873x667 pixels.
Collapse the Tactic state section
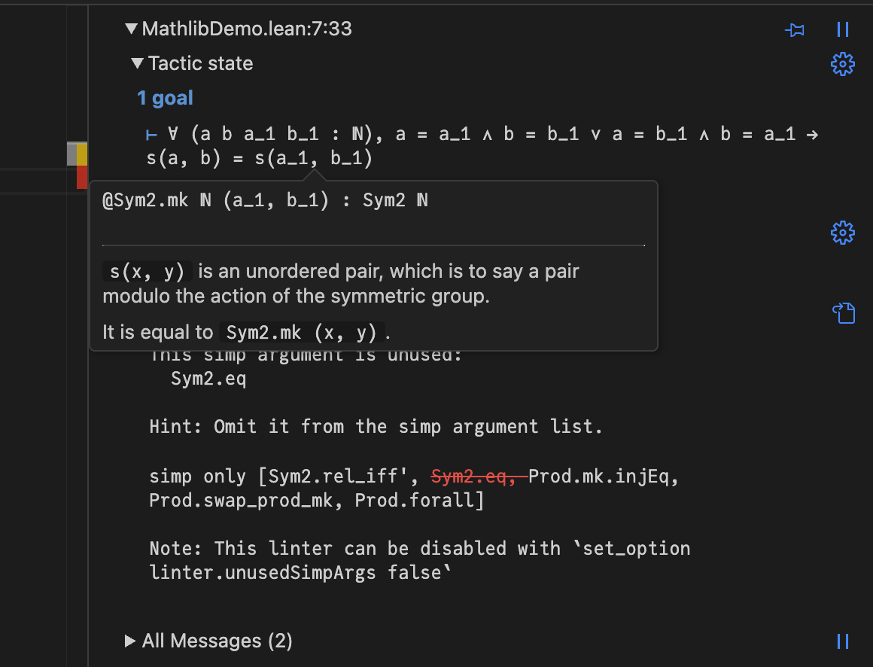[x=138, y=64]
